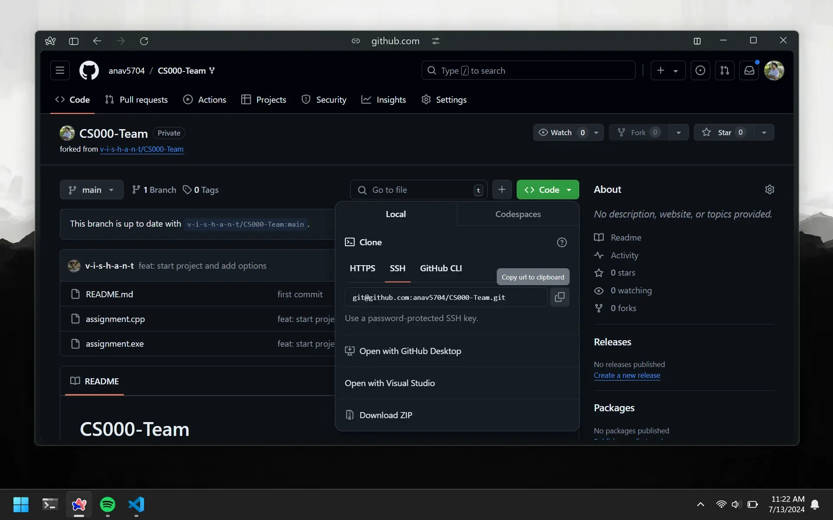Toggle Watch for the repository
The width and height of the screenshot is (833, 520).
[561, 133]
